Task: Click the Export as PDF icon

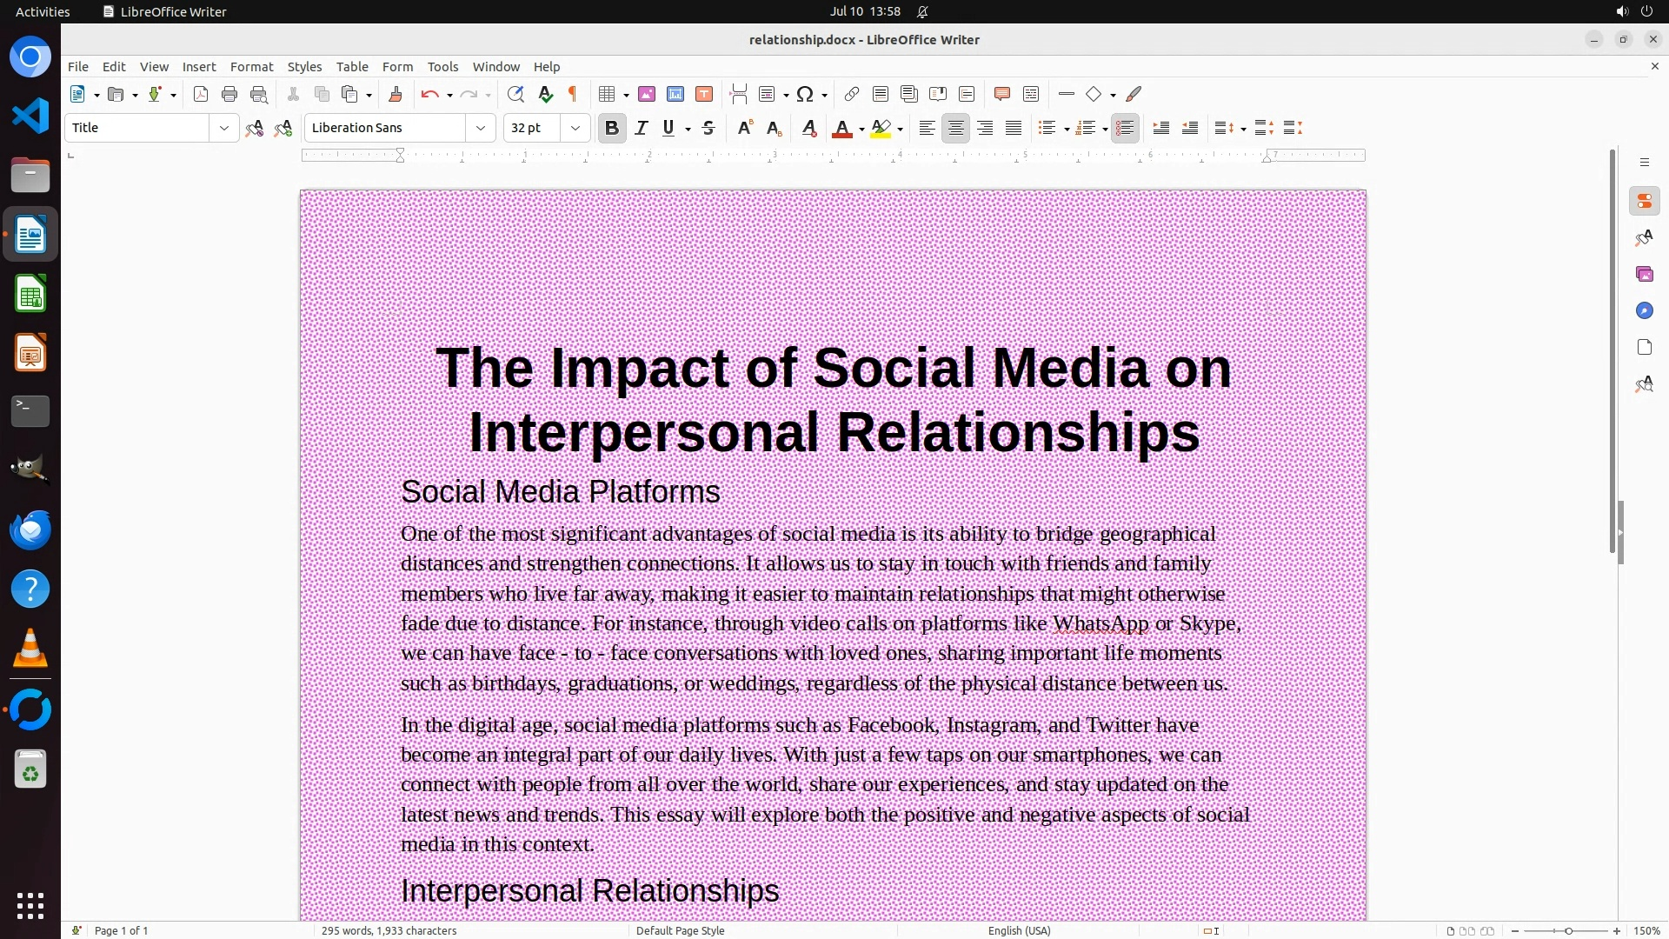Action: [201, 95]
